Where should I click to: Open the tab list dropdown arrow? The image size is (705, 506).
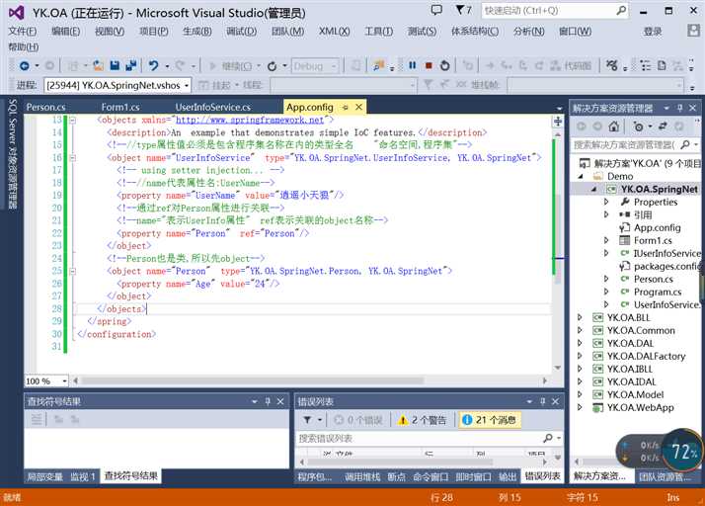[559, 109]
